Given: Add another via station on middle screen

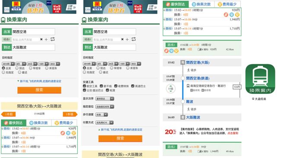Looking at the screenshot, I should (127, 39).
